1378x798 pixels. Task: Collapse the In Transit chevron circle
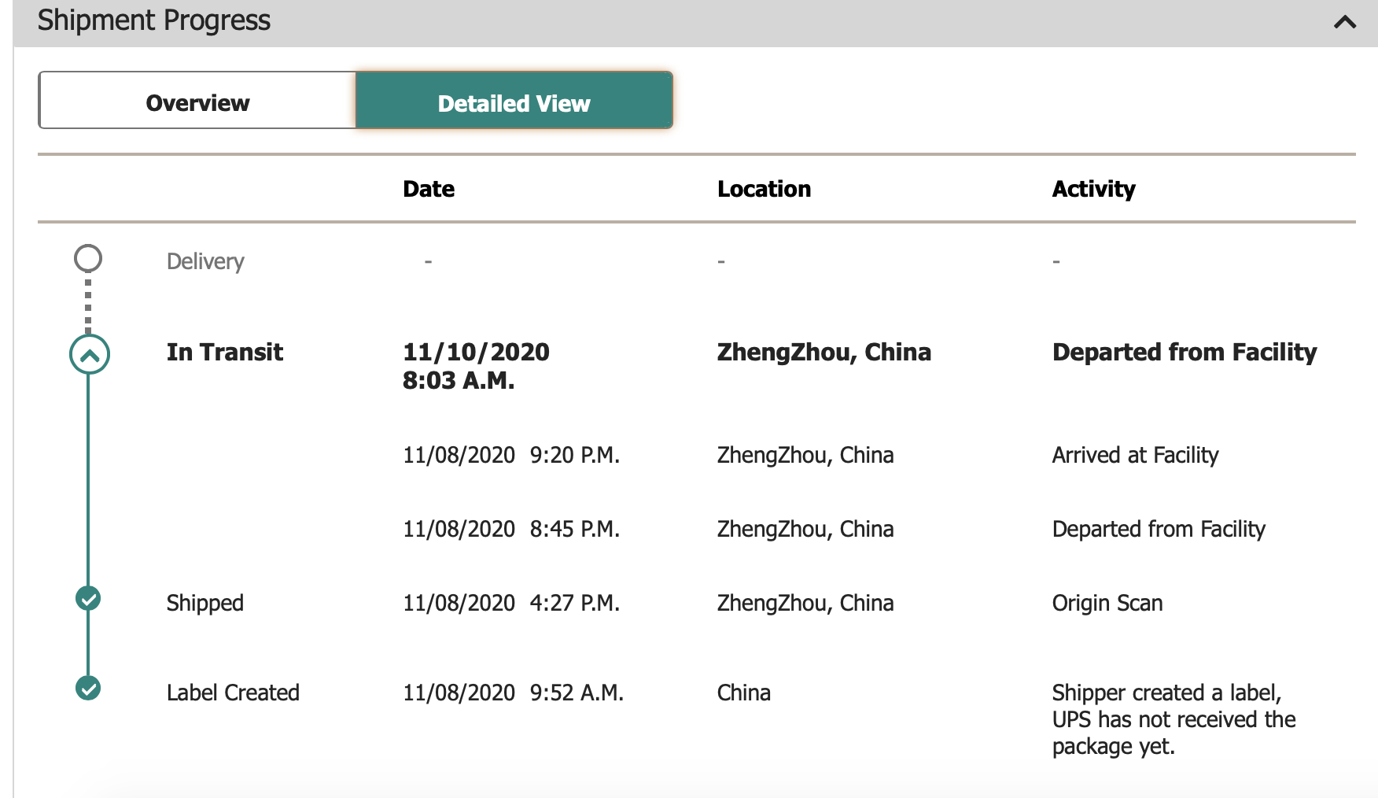(x=89, y=355)
